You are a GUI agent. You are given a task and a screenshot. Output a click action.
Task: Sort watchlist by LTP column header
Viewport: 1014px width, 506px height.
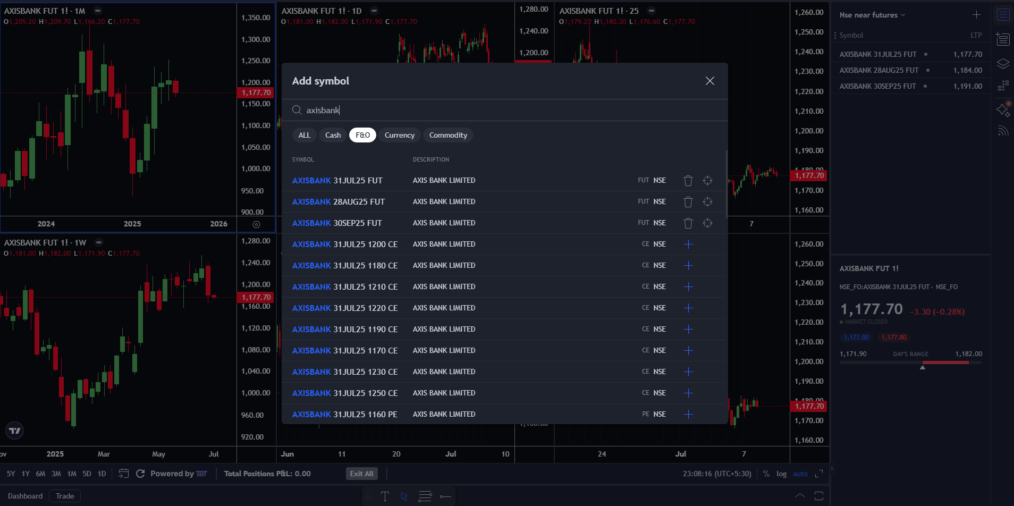click(976, 35)
